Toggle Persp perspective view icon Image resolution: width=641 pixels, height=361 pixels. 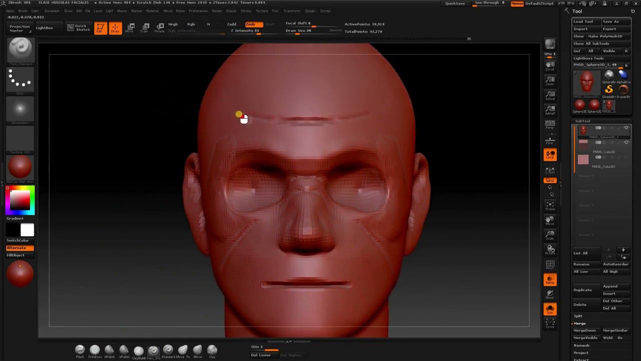tap(550, 124)
